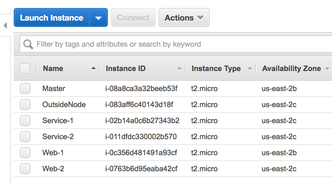Viewport: 332px width, 185px height.
Task: Focus the filter by tags search field
Action: (x=172, y=44)
